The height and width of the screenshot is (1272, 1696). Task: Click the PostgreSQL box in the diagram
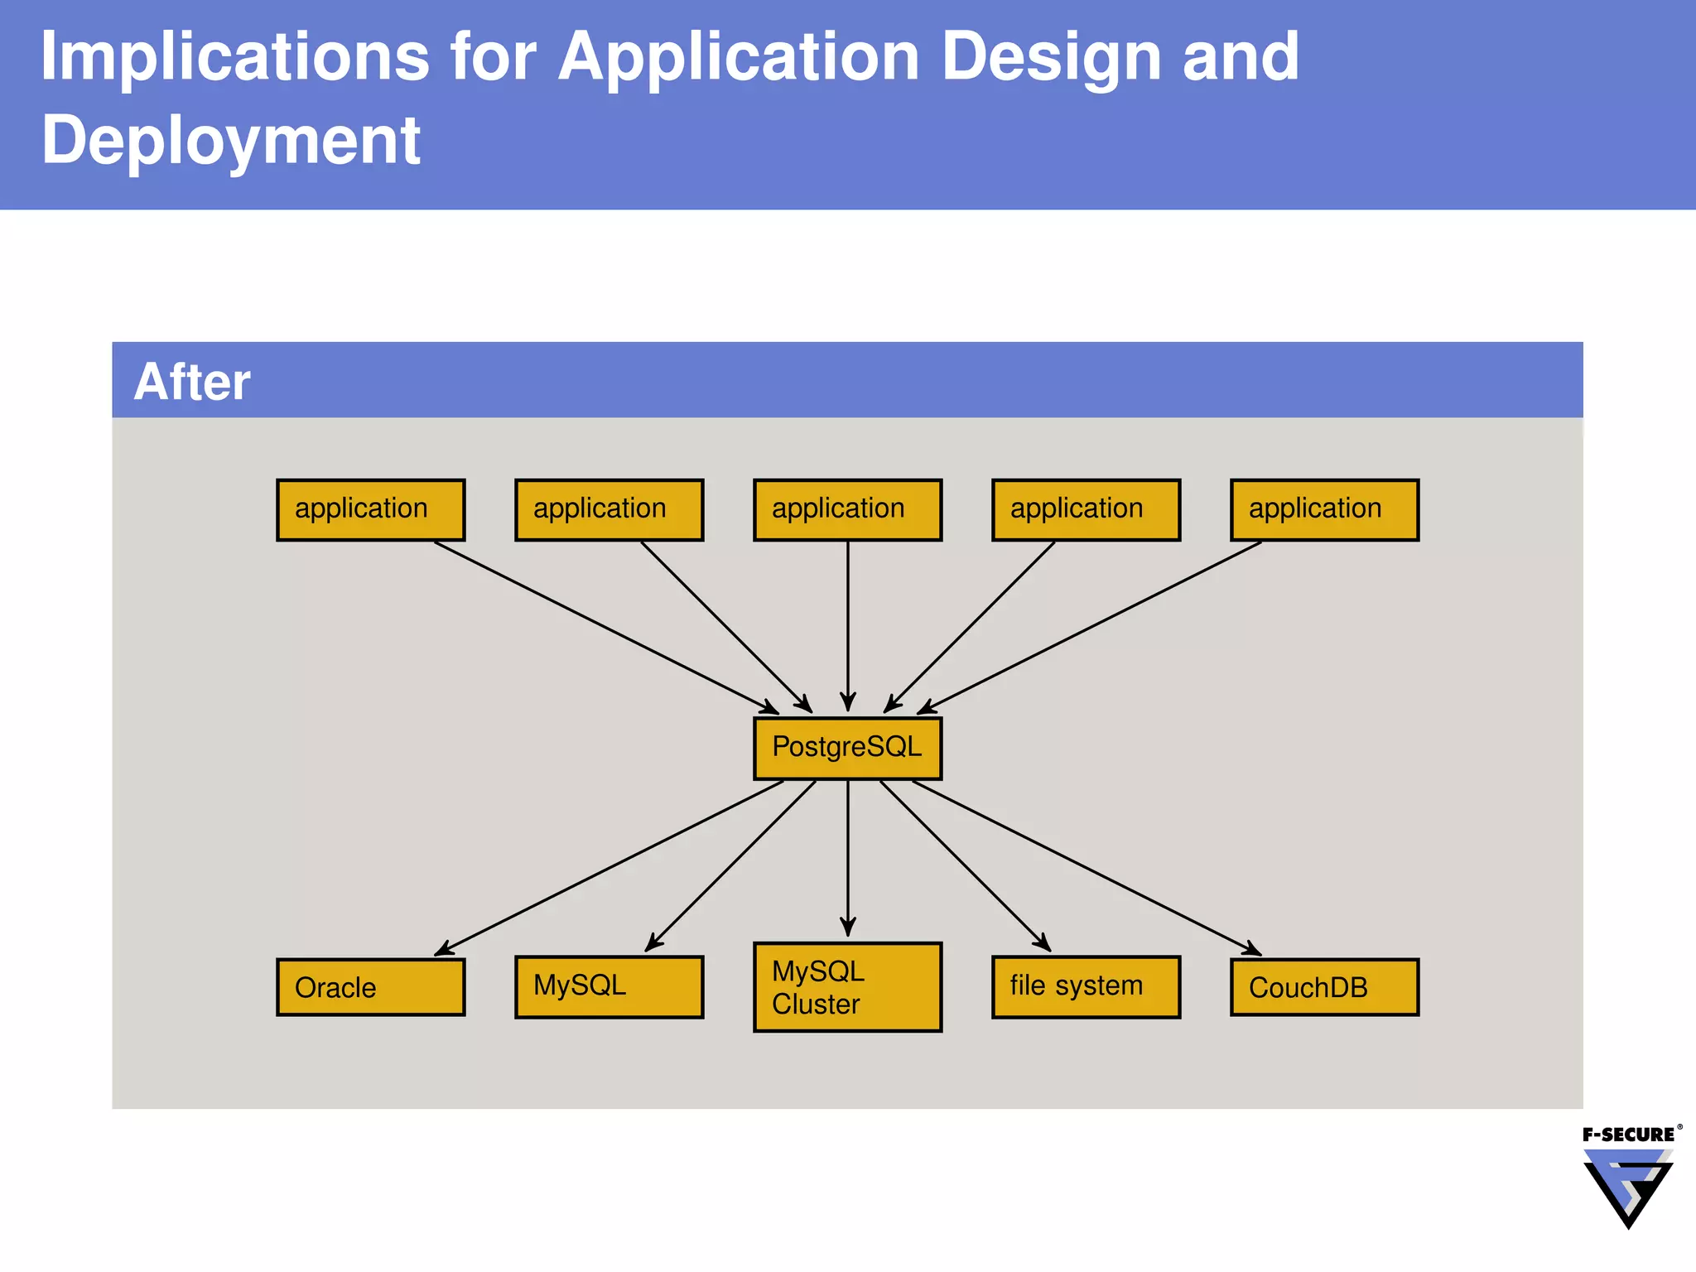(x=847, y=749)
